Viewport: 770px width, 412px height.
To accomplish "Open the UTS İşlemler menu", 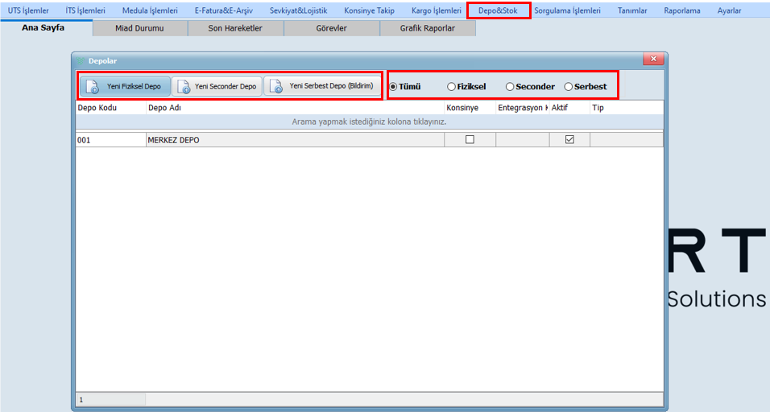I will click(28, 10).
